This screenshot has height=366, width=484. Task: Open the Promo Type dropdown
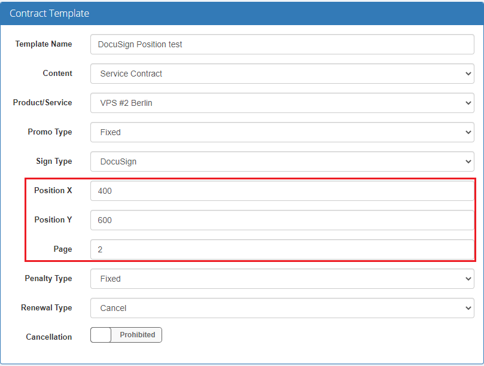(x=282, y=132)
